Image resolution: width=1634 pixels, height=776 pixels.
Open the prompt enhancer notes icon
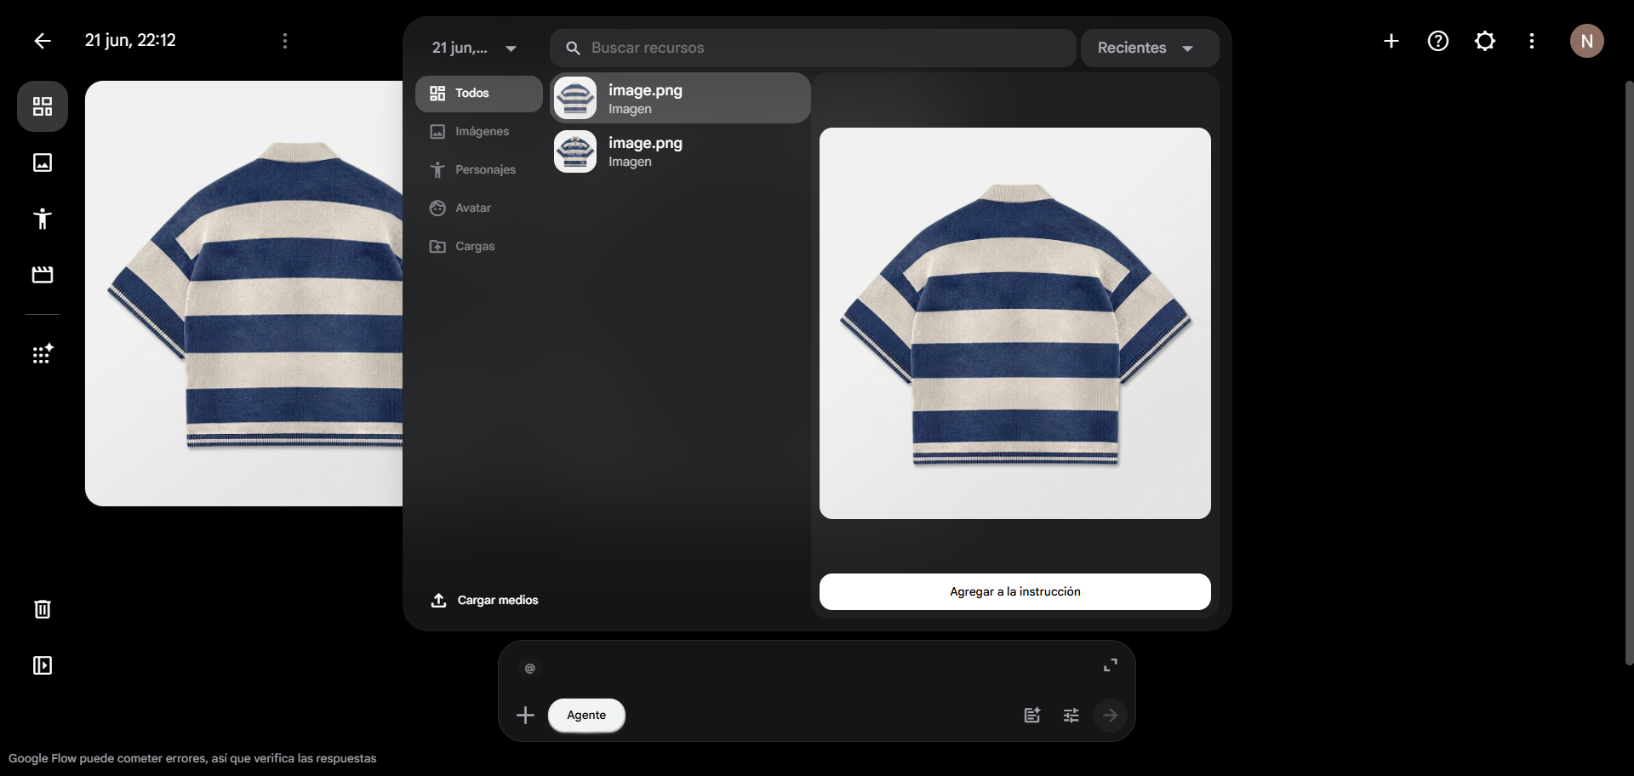tap(1032, 716)
